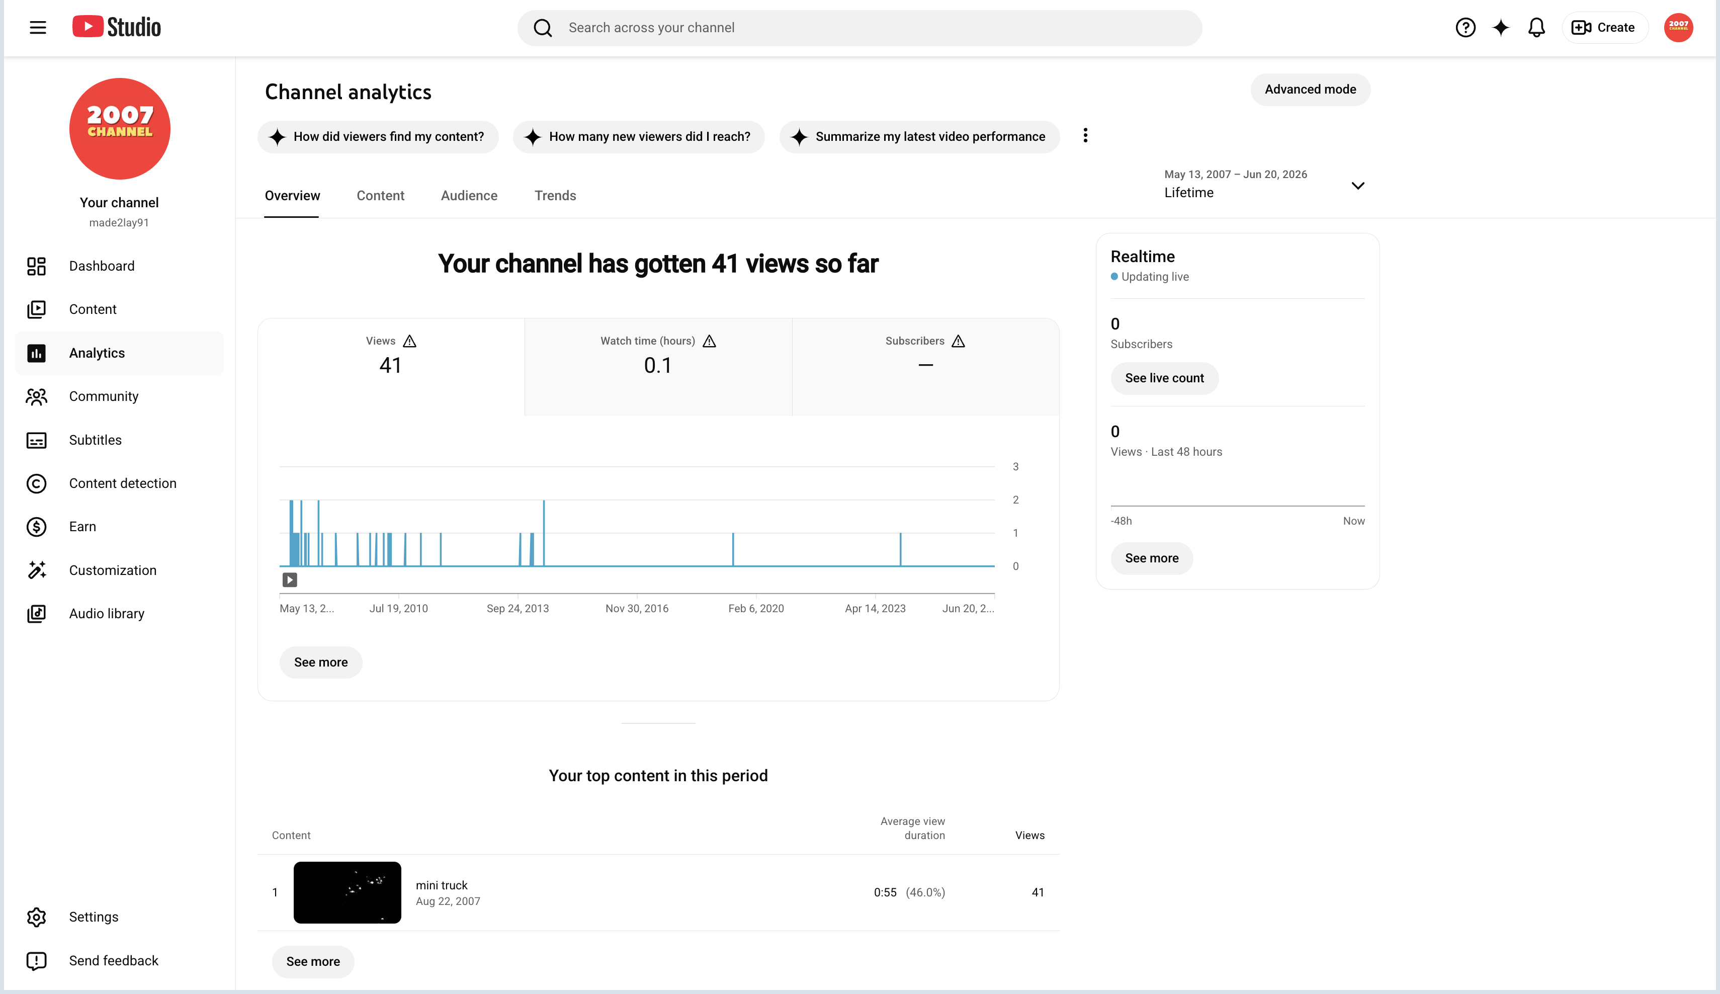The image size is (1720, 994).
Task: Switch to the Overview tab
Action: (292, 196)
